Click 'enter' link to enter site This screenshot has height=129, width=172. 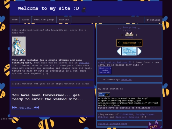click(25, 108)
